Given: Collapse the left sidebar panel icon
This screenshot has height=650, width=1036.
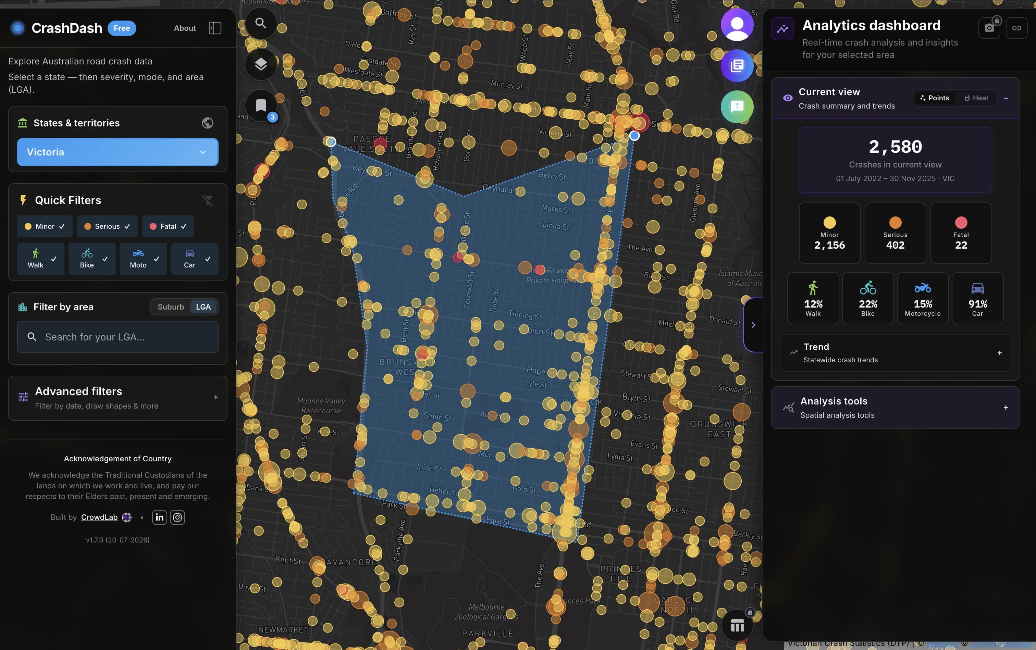Looking at the screenshot, I should pyautogui.click(x=215, y=28).
